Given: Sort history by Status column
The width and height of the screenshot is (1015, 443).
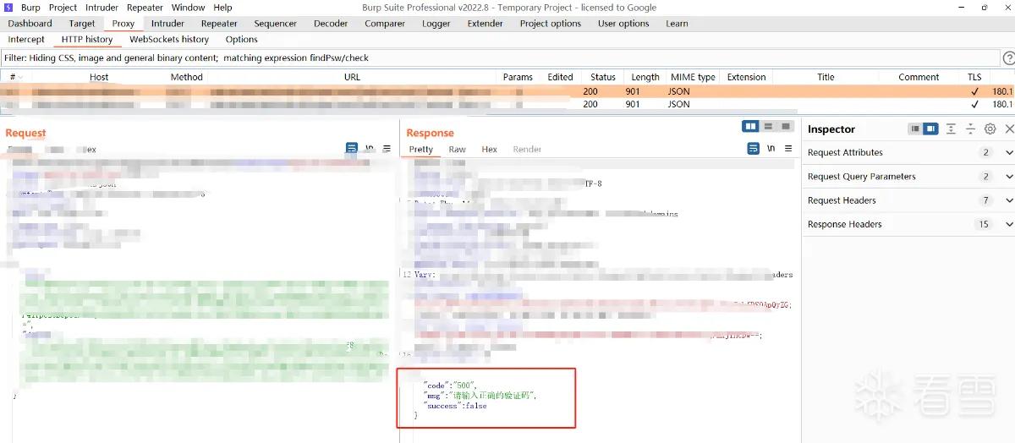Looking at the screenshot, I should coord(603,77).
